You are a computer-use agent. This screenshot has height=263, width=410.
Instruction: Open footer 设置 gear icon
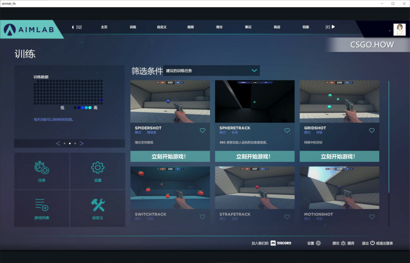click(318, 243)
